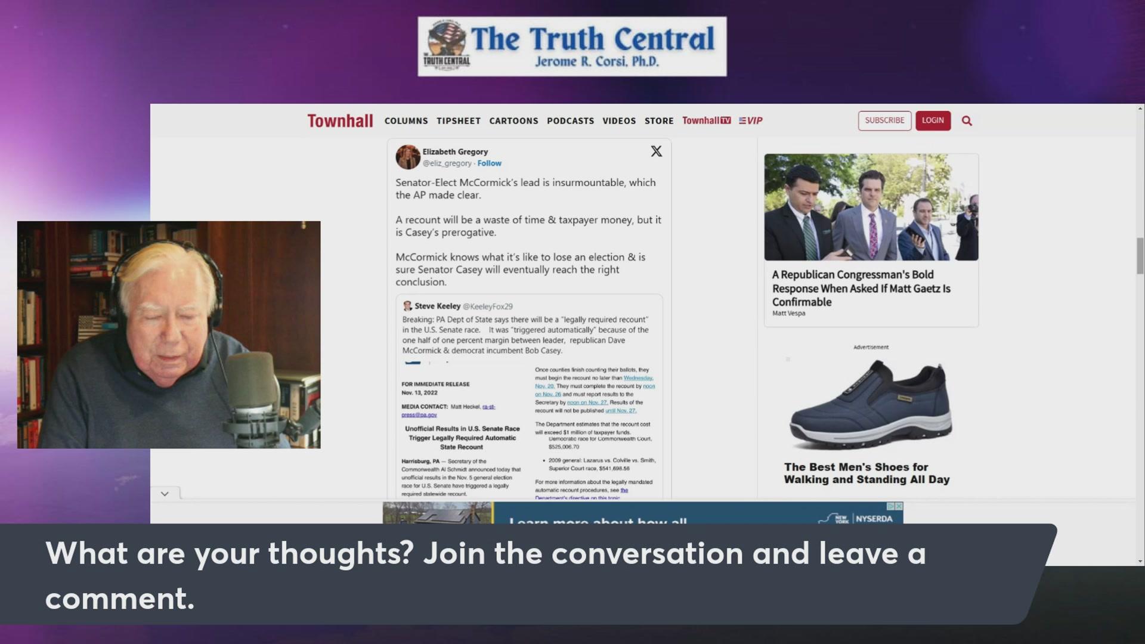
Task: Click the page's vertical scrollbar thumb
Action: (1140, 255)
